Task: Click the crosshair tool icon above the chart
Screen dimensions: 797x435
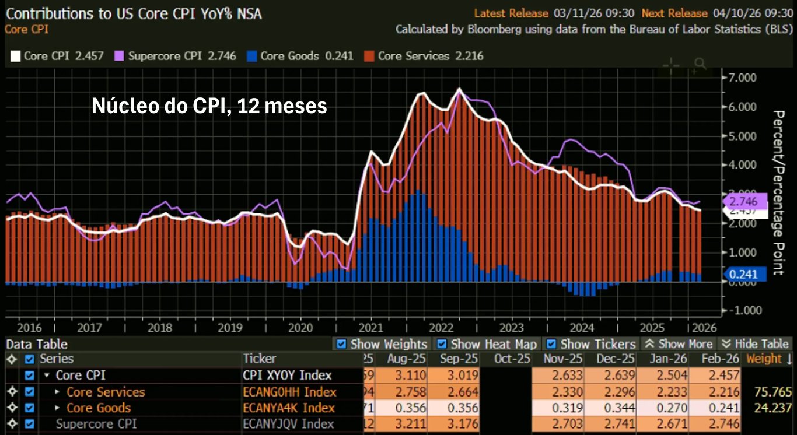Action: (671, 66)
